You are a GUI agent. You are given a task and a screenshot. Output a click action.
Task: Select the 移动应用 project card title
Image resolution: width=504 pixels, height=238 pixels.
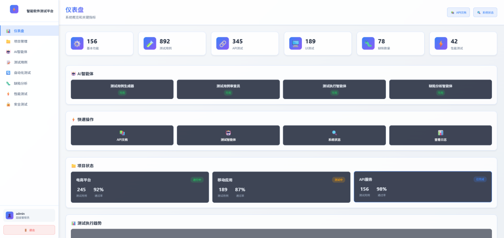(x=225, y=180)
